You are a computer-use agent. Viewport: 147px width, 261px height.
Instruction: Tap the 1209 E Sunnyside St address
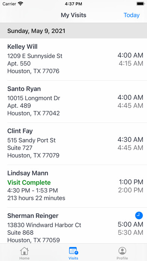35,56
